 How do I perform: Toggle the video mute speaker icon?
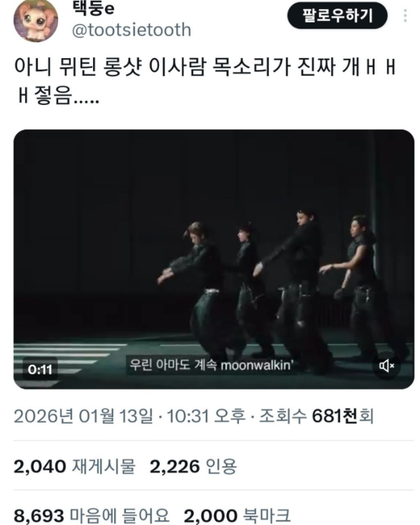click(386, 365)
